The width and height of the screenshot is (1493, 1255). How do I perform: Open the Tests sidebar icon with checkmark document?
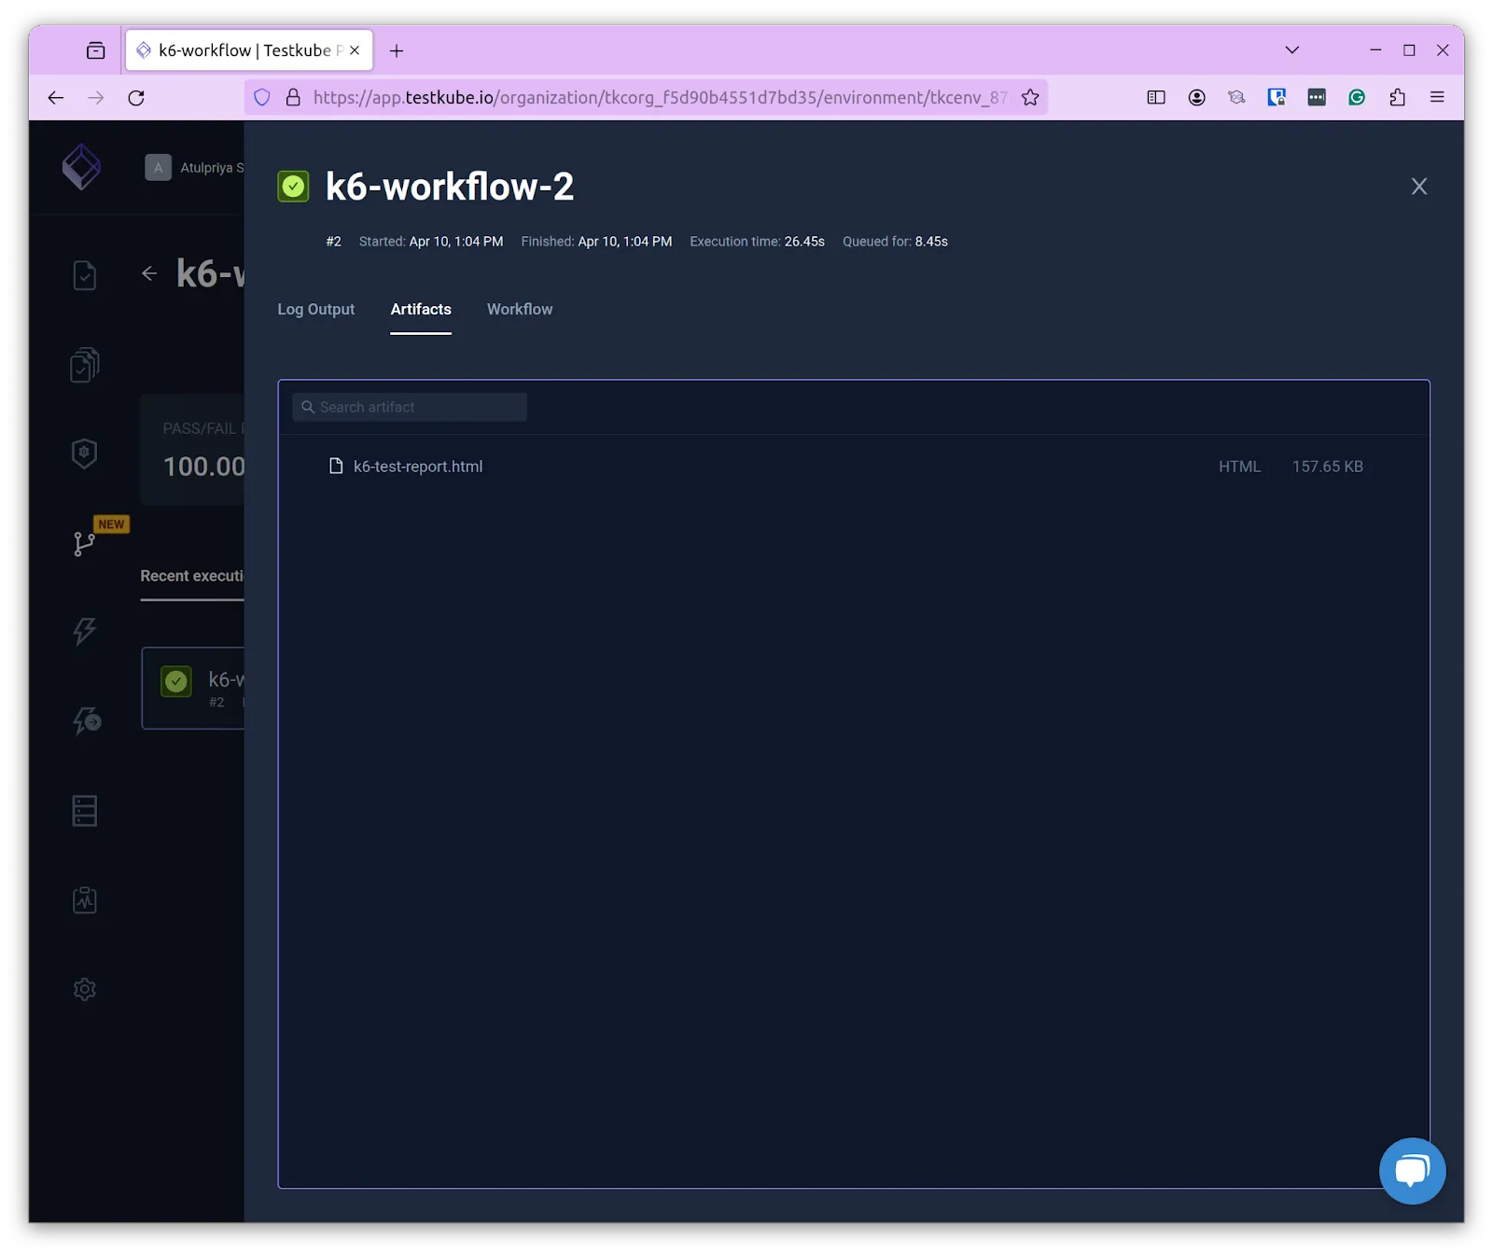84,275
